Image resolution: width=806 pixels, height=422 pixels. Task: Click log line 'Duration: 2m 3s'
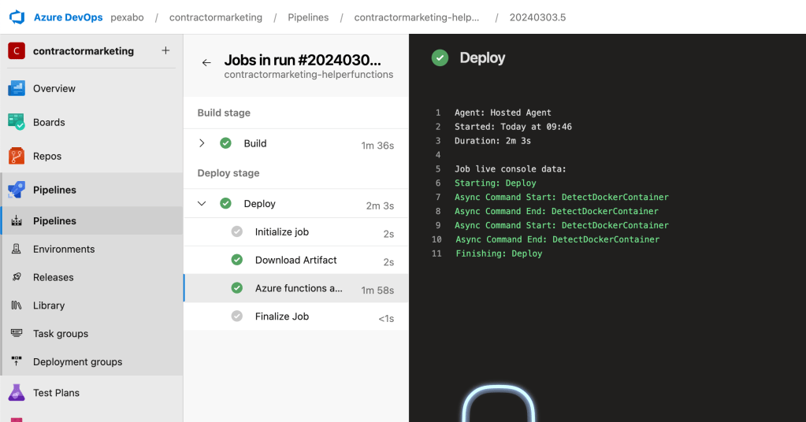click(x=492, y=141)
